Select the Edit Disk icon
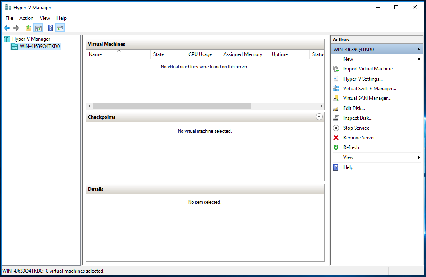This screenshot has height=277, width=426. coord(336,108)
